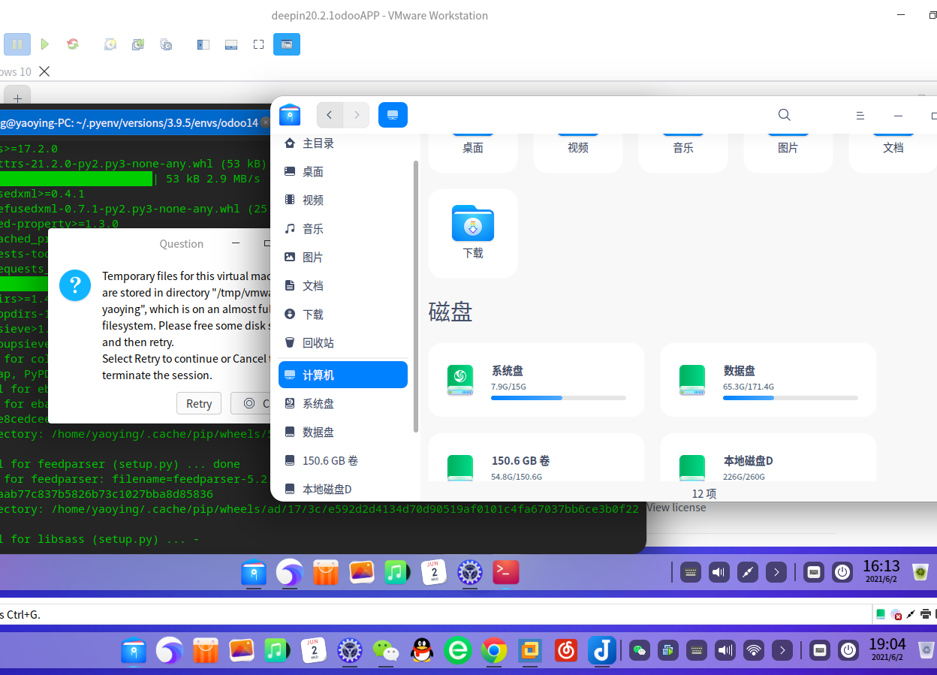Click the View license link
Viewport: 937px width, 675px height.
point(676,508)
